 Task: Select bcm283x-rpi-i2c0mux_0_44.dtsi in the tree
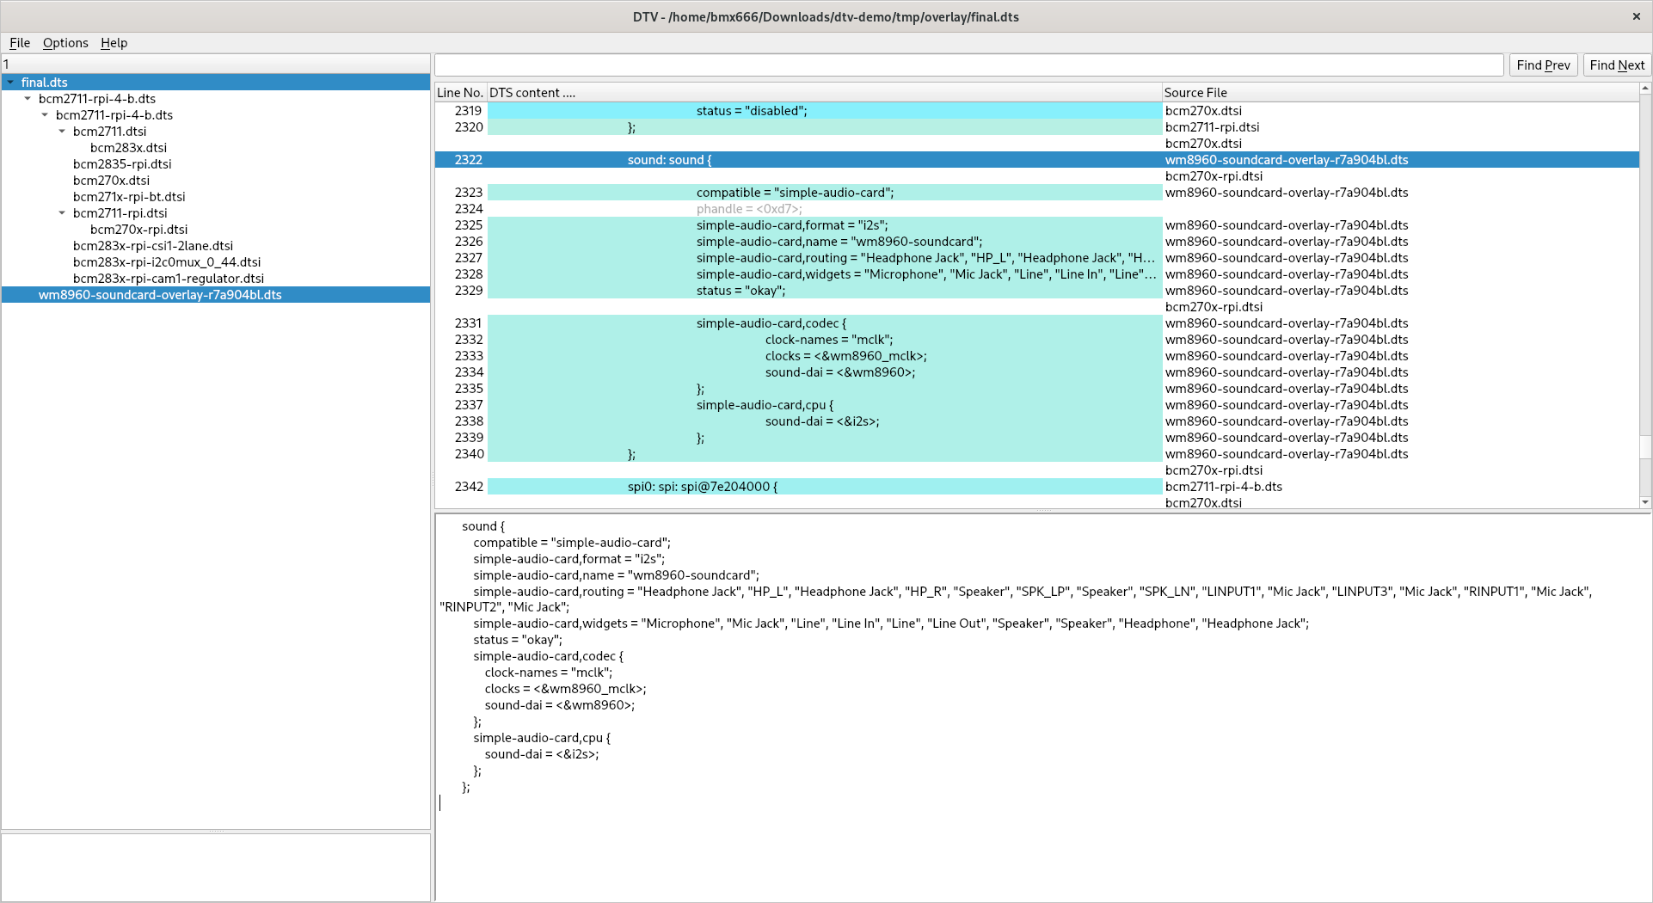click(167, 262)
